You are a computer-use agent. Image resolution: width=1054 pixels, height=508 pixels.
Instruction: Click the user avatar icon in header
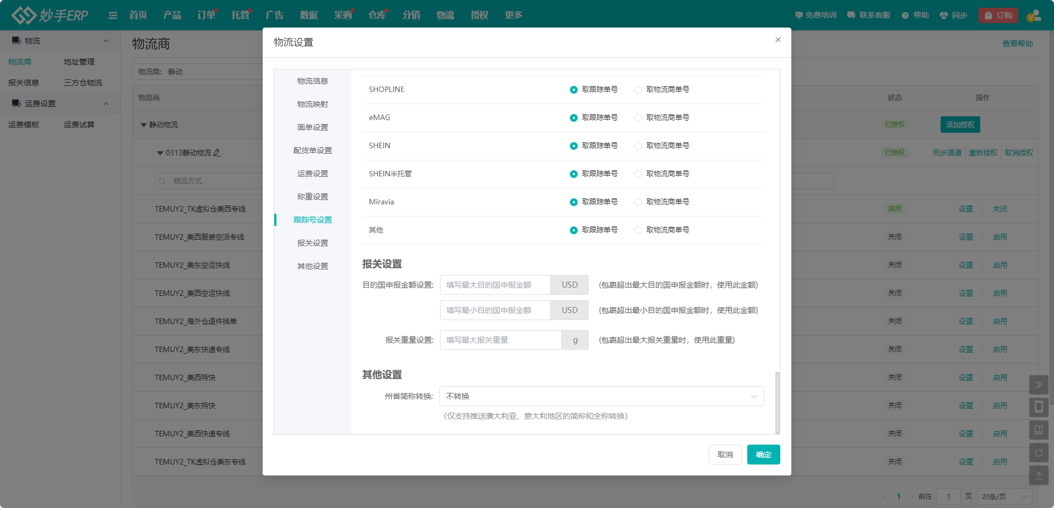1034,15
